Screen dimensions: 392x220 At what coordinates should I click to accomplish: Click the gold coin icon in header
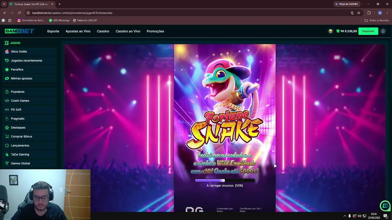(x=330, y=31)
